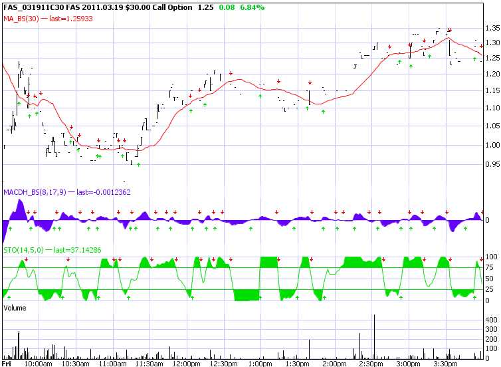The height and width of the screenshot is (367, 501).
Task: Click the 10:00am time axis label
Action: click(38, 363)
